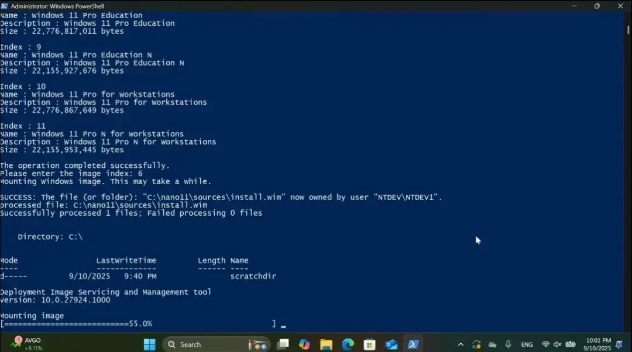This screenshot has width=632, height=352.
Task: Click 'Successfully processed 1 files' line
Action: pos(132,213)
